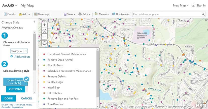Click Report Abuse footer link
The height and width of the screenshot is (109, 208).
pos(18,107)
